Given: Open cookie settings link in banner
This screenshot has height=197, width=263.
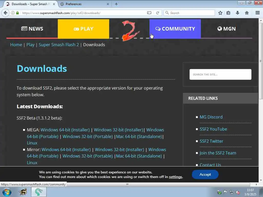Looking at the screenshot, I should point(175,177).
